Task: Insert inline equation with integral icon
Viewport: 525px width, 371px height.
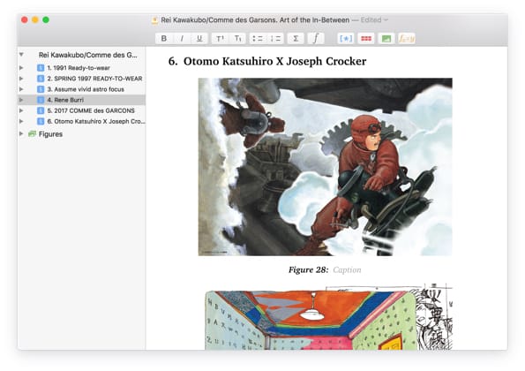Action: (x=316, y=39)
